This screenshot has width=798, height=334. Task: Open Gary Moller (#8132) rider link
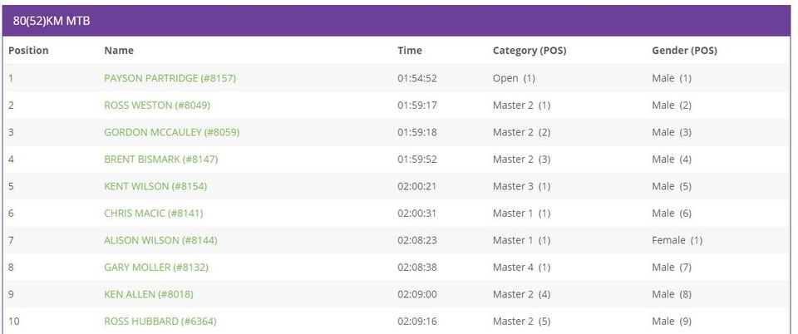(156, 267)
